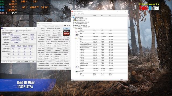The width and height of the screenshot is (172, 96).
Task: Open the File menu in HWMonitor
Action: point(72,14)
